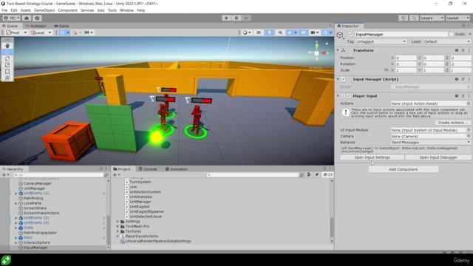Open the Pivot mode dropdown

16,33
